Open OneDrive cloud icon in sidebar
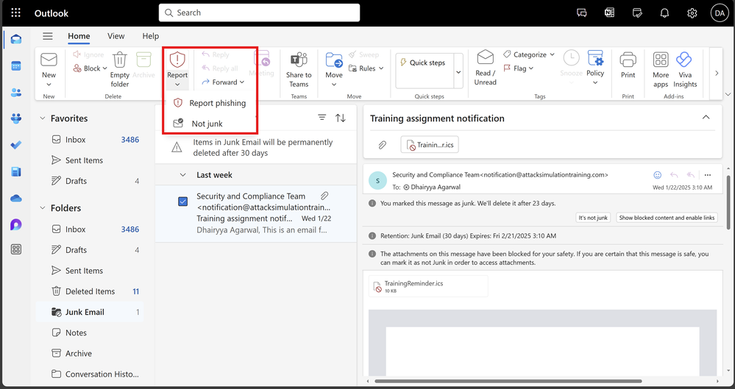This screenshot has height=389, width=735. 16,199
